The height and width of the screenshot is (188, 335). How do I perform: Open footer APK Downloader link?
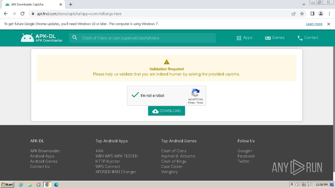click(x=45, y=151)
